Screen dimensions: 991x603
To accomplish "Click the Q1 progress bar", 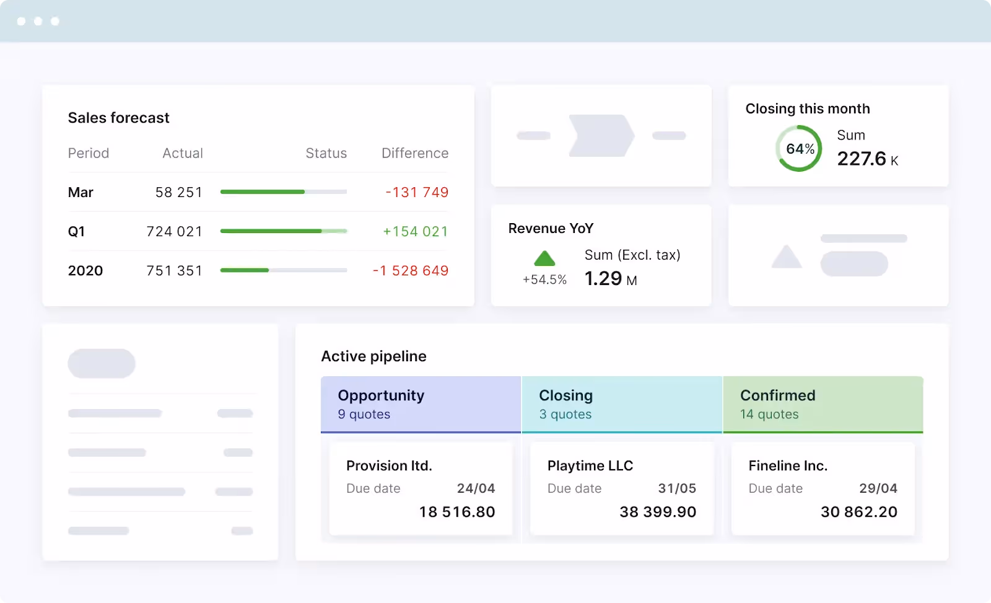I will [x=283, y=231].
